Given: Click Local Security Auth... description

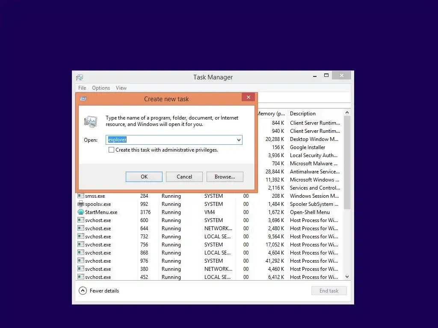Looking at the screenshot, I should point(314,155).
